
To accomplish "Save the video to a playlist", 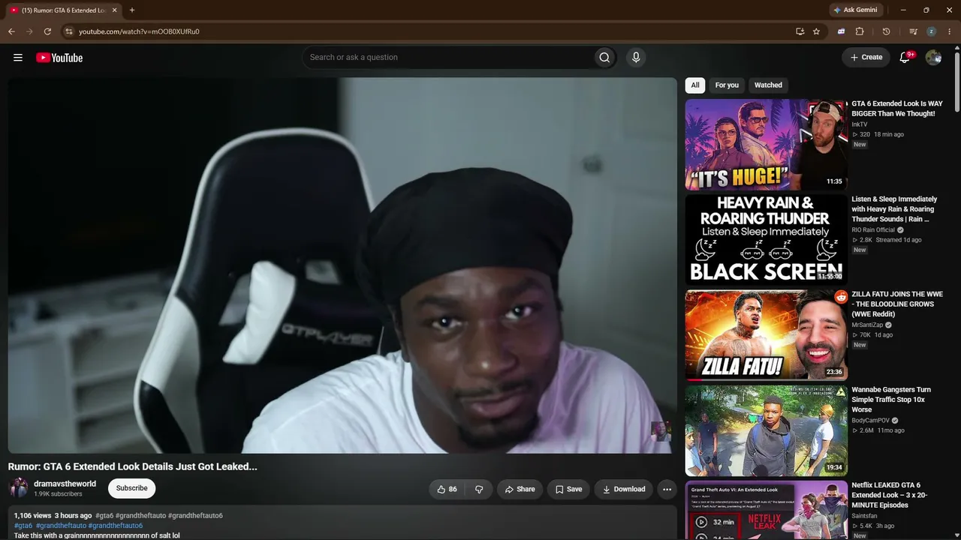I will click(568, 489).
